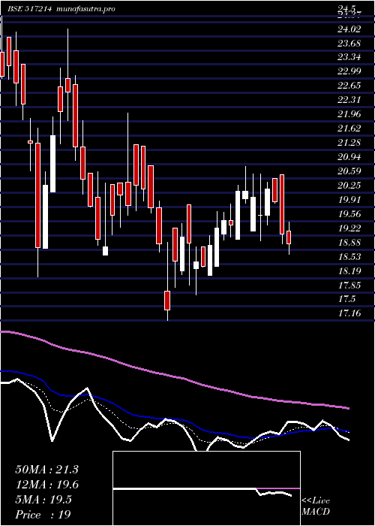Click the MACD inset chart panel

coord(206,488)
